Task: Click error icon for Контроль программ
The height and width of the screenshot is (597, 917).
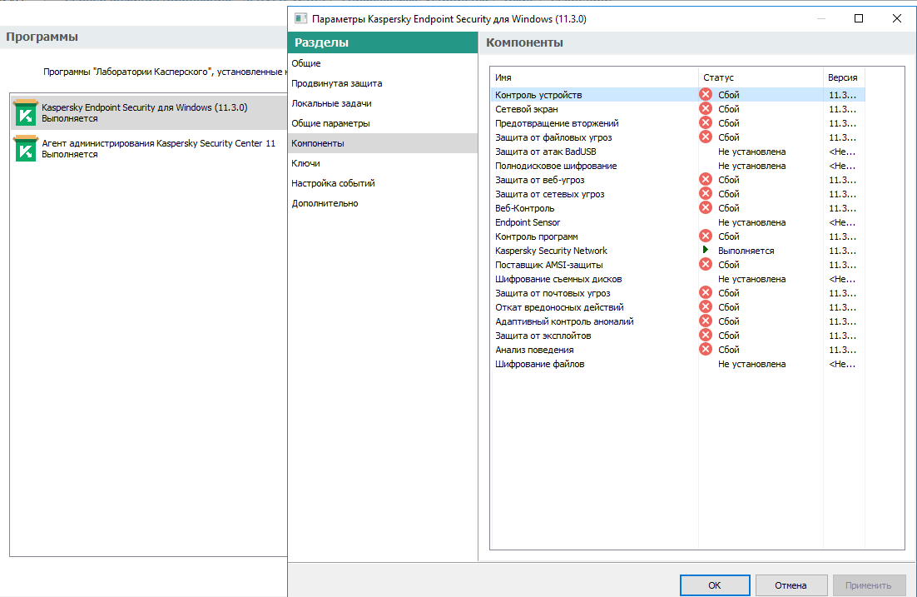Action: point(706,236)
